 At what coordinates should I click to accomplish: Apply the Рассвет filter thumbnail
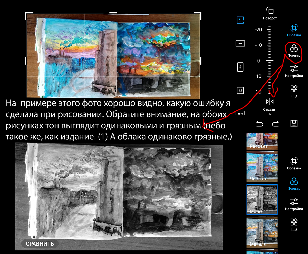point(262,141)
